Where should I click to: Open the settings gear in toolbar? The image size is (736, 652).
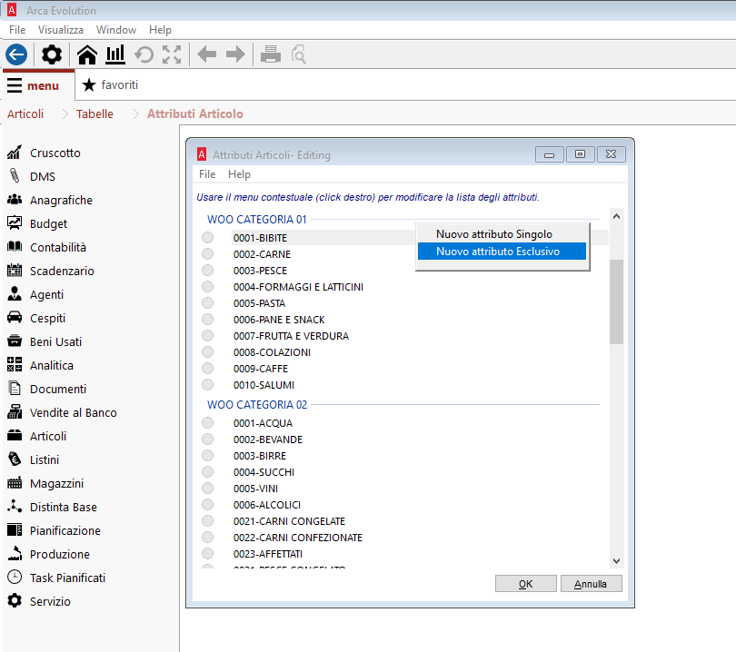(52, 54)
